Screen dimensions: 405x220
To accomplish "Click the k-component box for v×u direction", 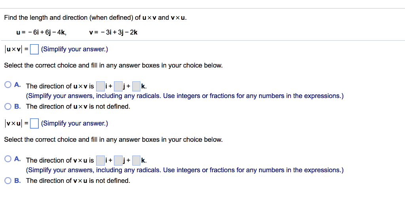I will pyautogui.click(x=136, y=160).
